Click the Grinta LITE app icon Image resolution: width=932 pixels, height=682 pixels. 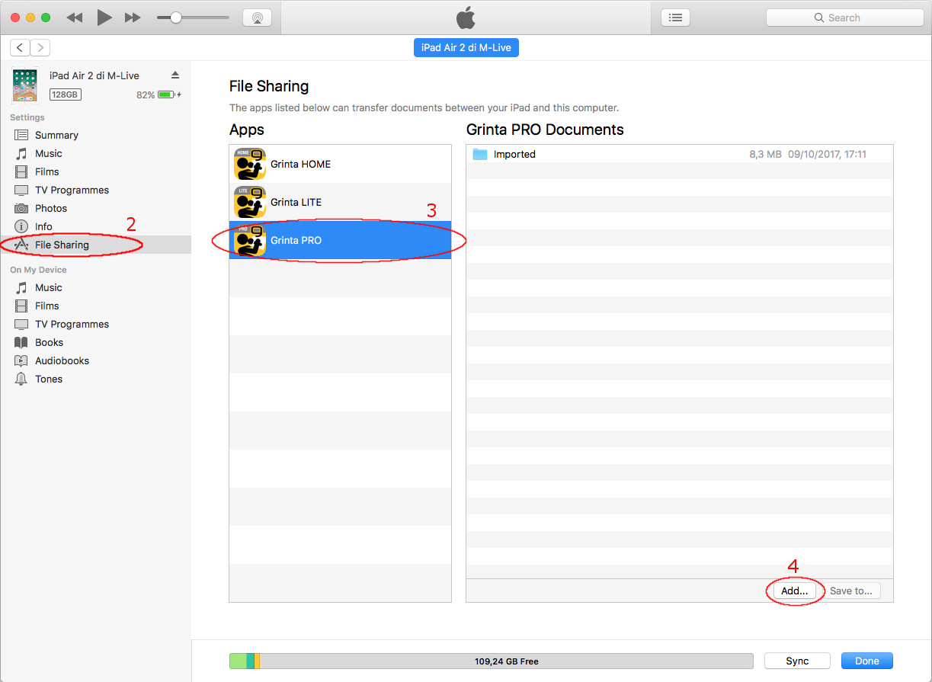250,202
